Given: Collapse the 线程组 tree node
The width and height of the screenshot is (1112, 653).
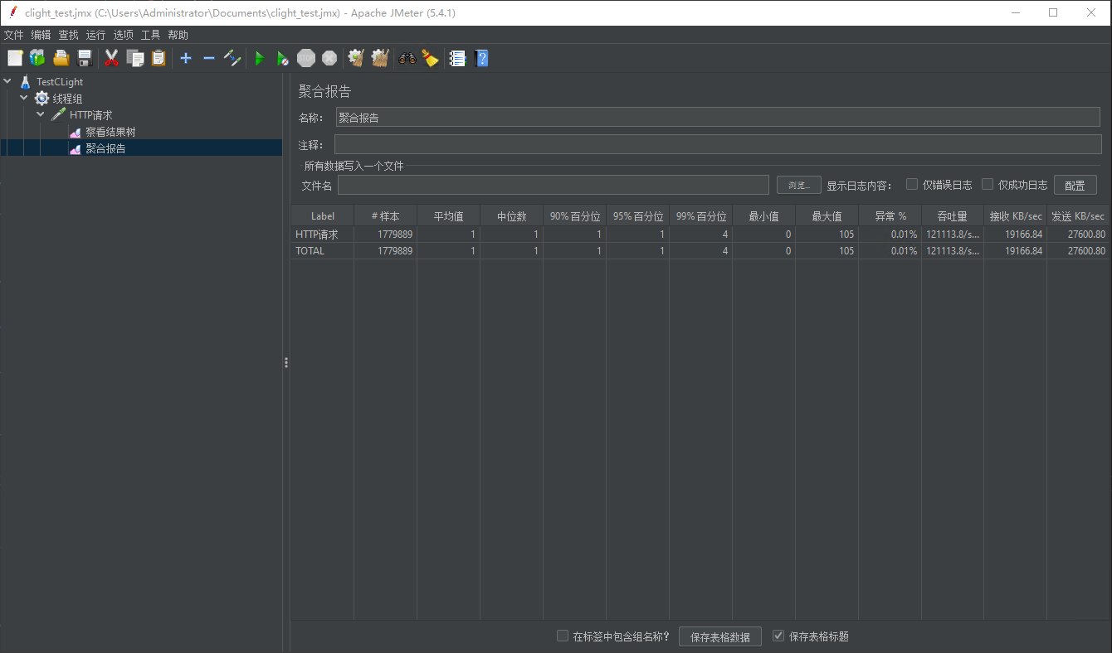Looking at the screenshot, I should point(24,98).
